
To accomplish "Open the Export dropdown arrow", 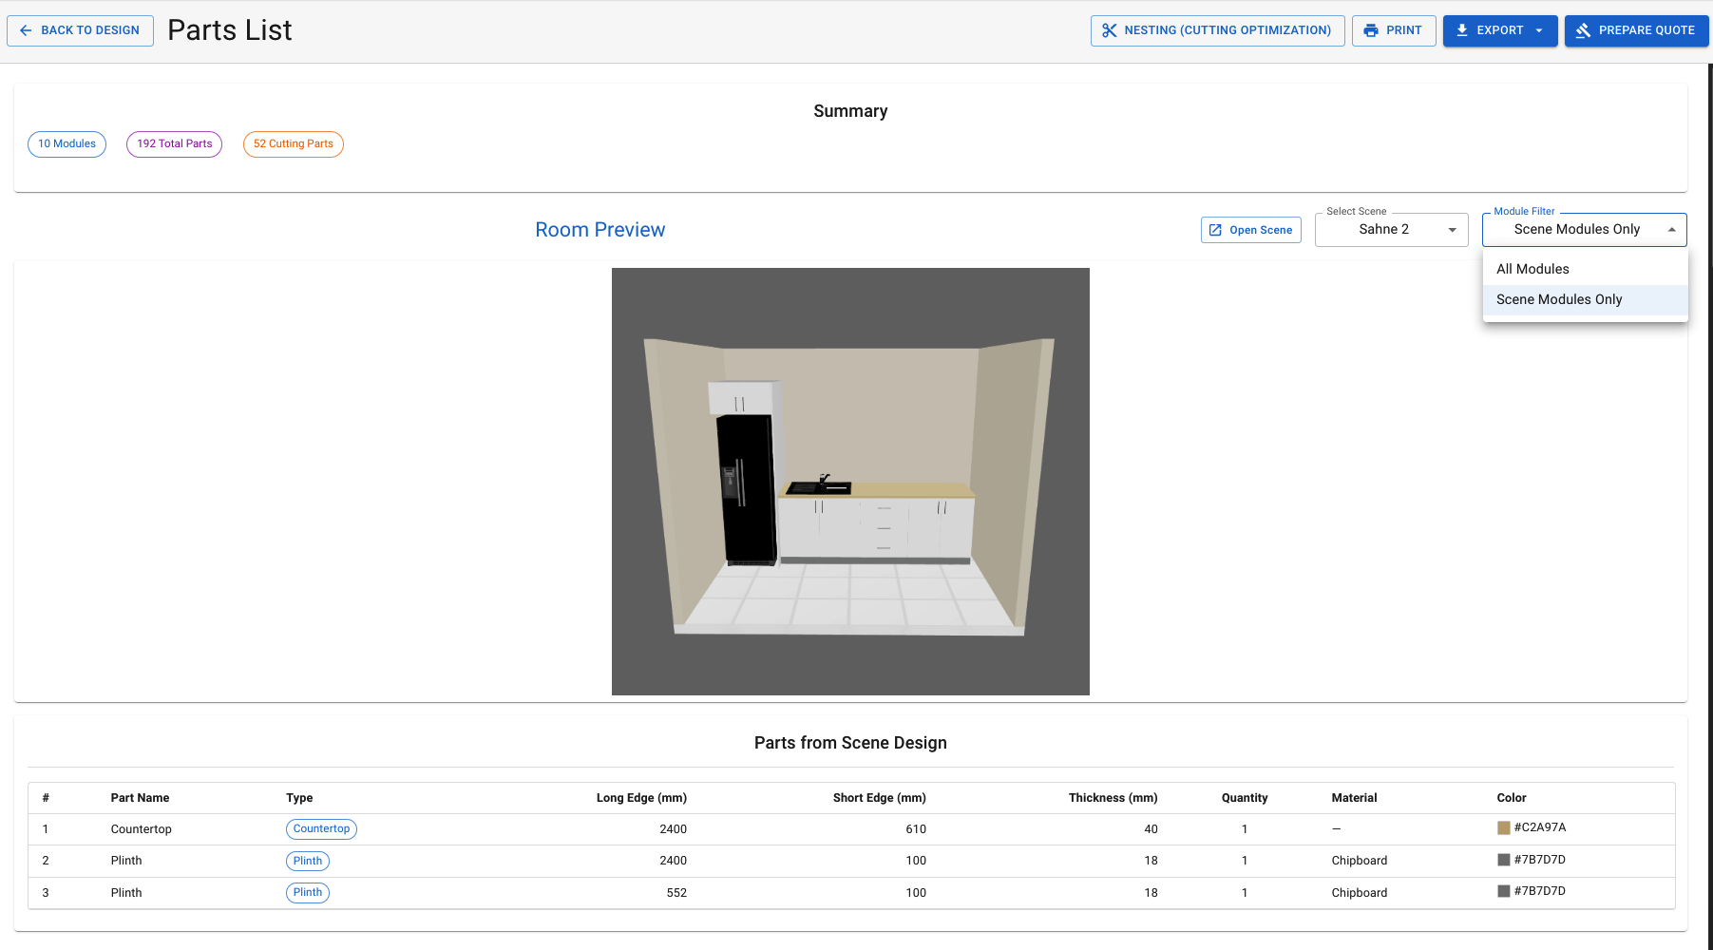I will click(x=1539, y=30).
